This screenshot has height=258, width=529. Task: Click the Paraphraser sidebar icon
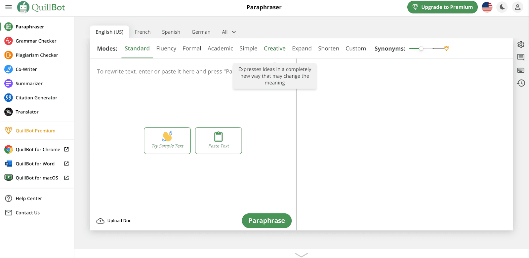9,27
